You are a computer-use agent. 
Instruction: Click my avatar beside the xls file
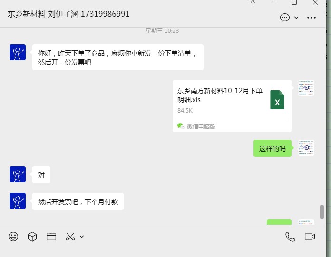pyautogui.click(x=306, y=88)
